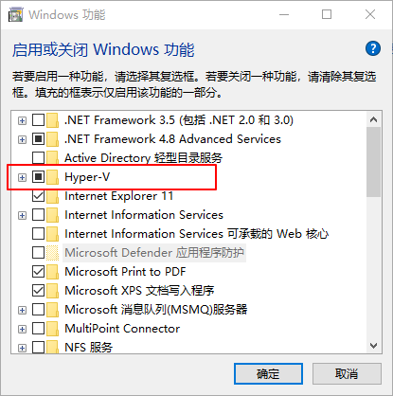393x396 pixels.
Task: Click the Windows Features title bar icon
Action: click(x=15, y=15)
